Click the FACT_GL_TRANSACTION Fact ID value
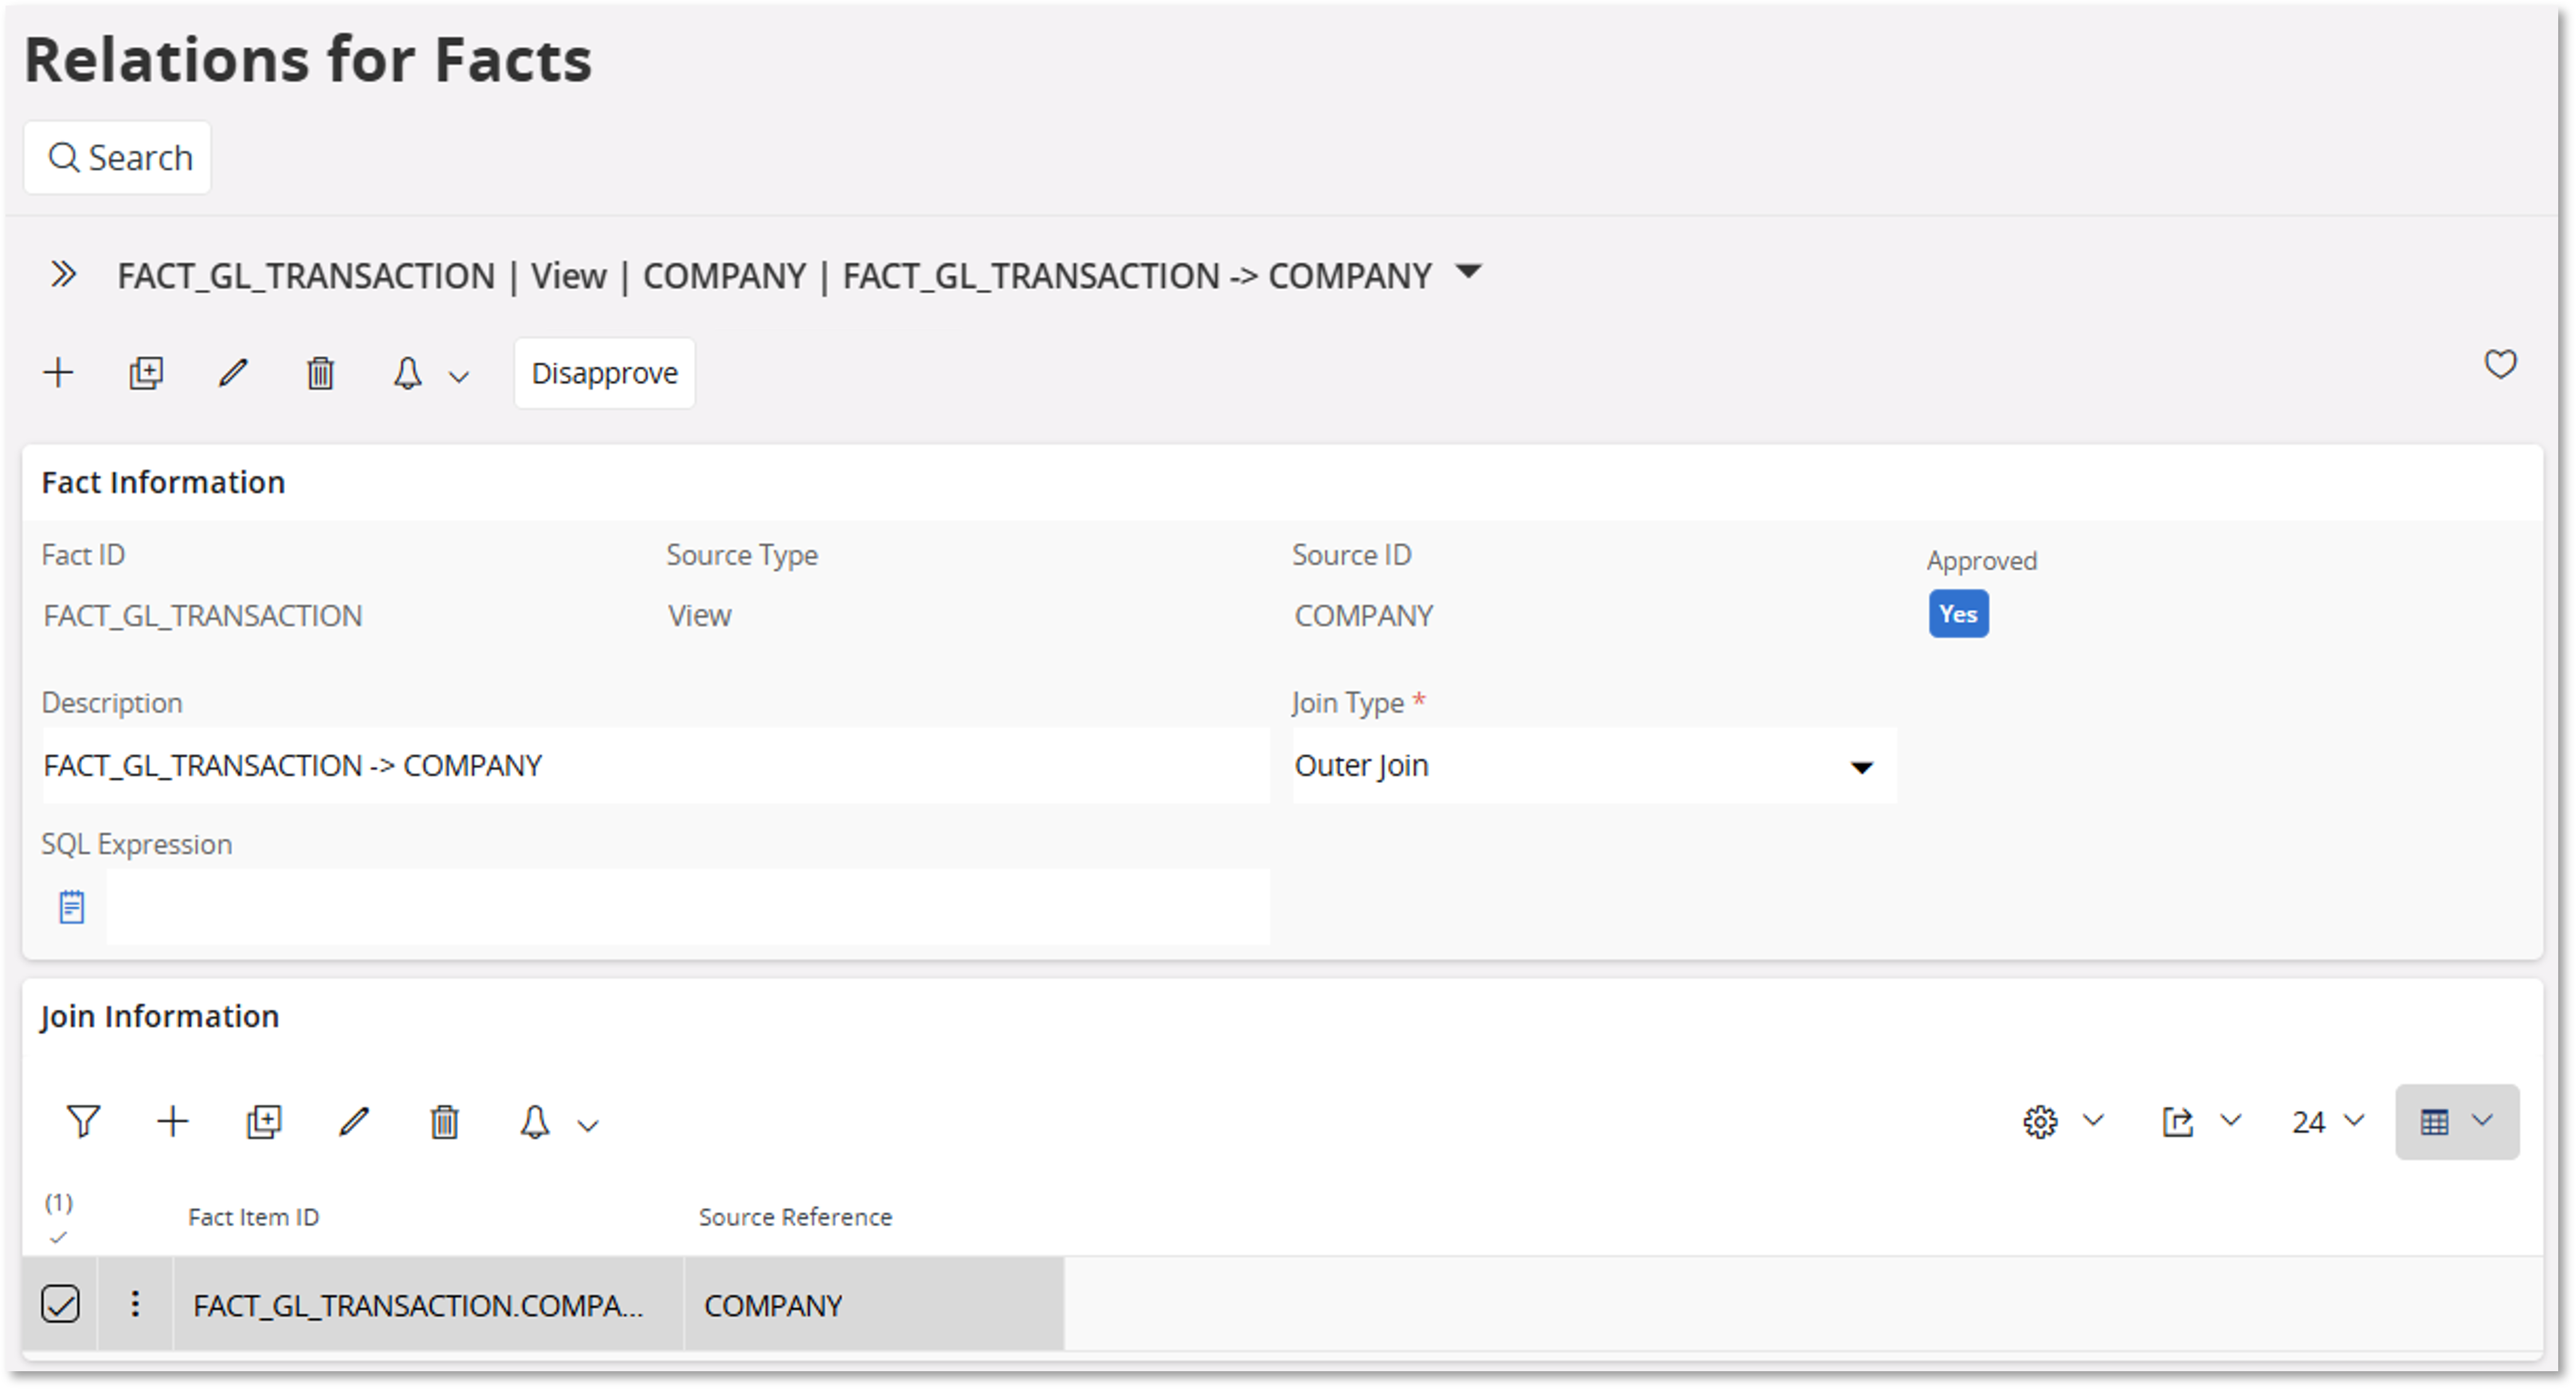 (202, 616)
